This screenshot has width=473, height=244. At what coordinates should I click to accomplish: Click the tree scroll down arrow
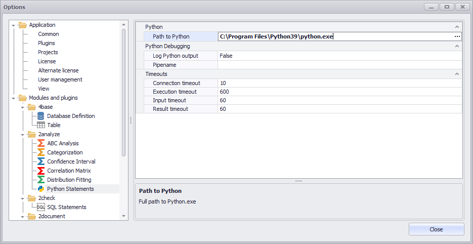click(x=123, y=216)
